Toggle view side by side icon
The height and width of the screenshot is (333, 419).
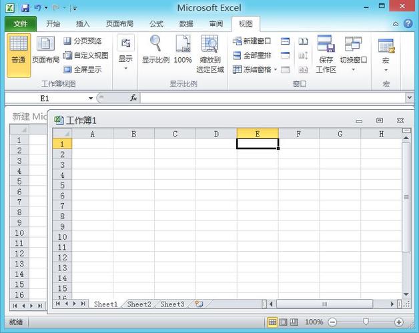[303, 41]
